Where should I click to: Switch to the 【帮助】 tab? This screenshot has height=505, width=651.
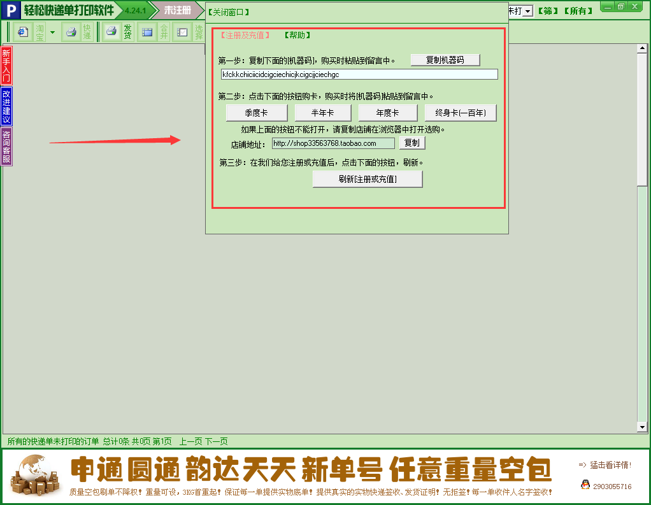[296, 35]
